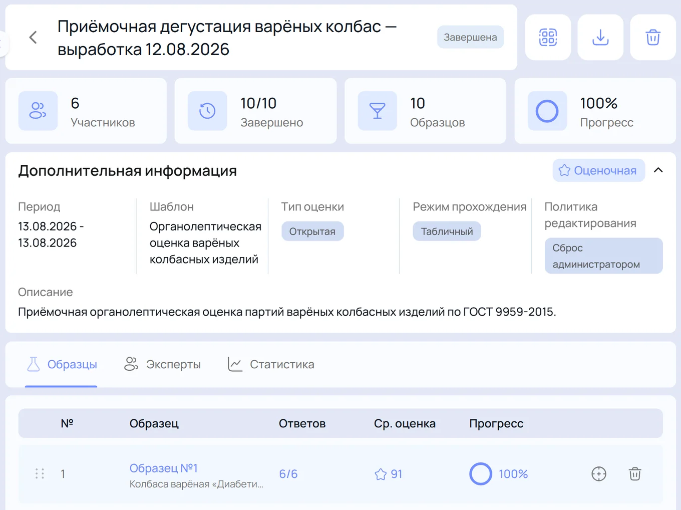Click the Табличный mode chip
Screen dimensions: 681x510
pos(447,231)
